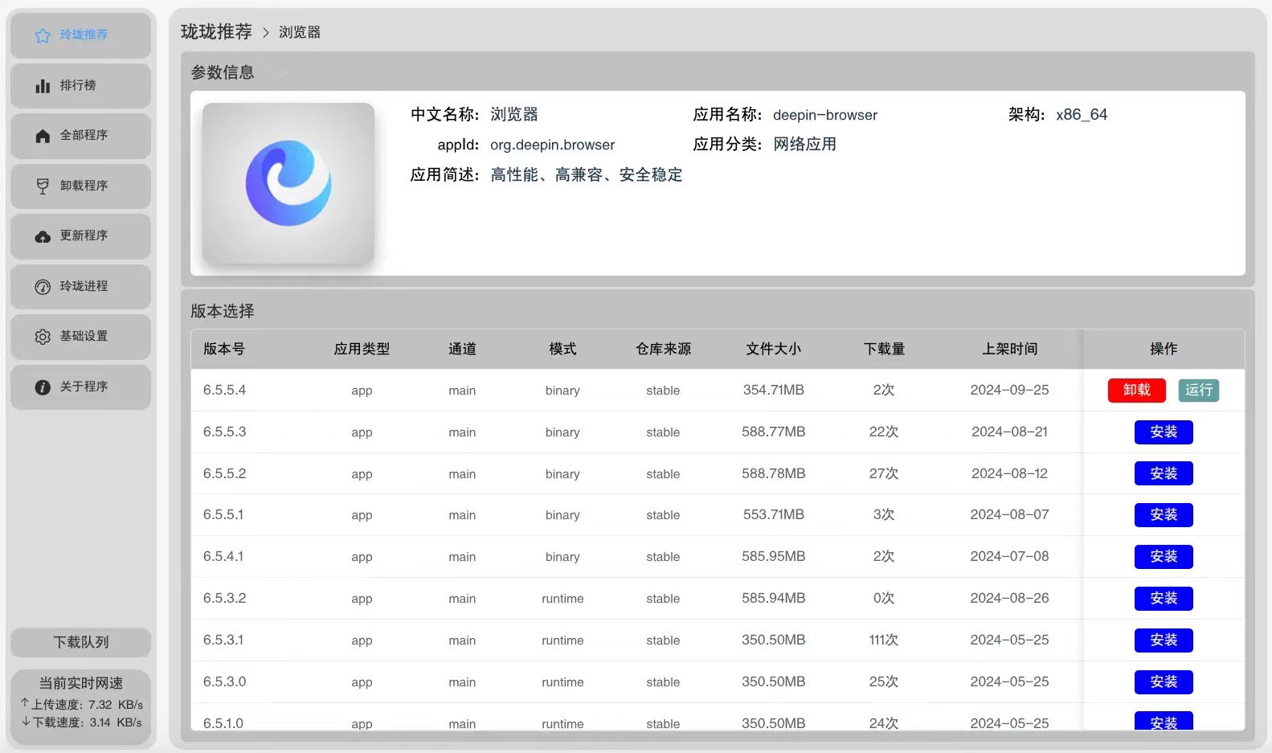Image resolution: width=1272 pixels, height=753 pixels.
Task: Open the 全部程序 sidebar menu
Action: click(x=80, y=136)
